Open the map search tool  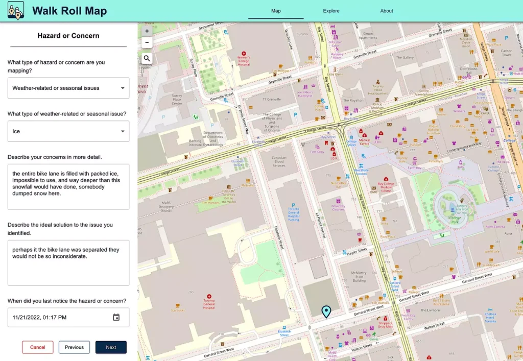pos(147,58)
